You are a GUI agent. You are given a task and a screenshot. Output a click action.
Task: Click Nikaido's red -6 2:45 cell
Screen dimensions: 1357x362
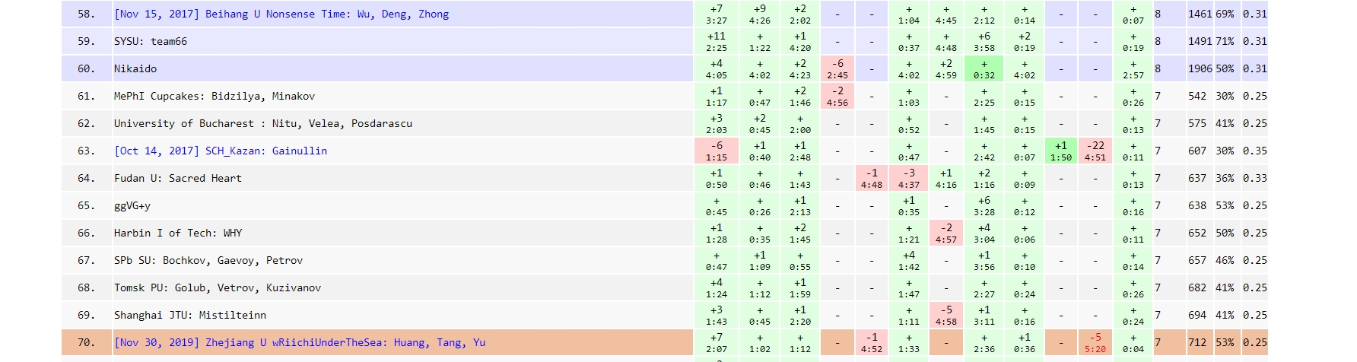point(837,69)
